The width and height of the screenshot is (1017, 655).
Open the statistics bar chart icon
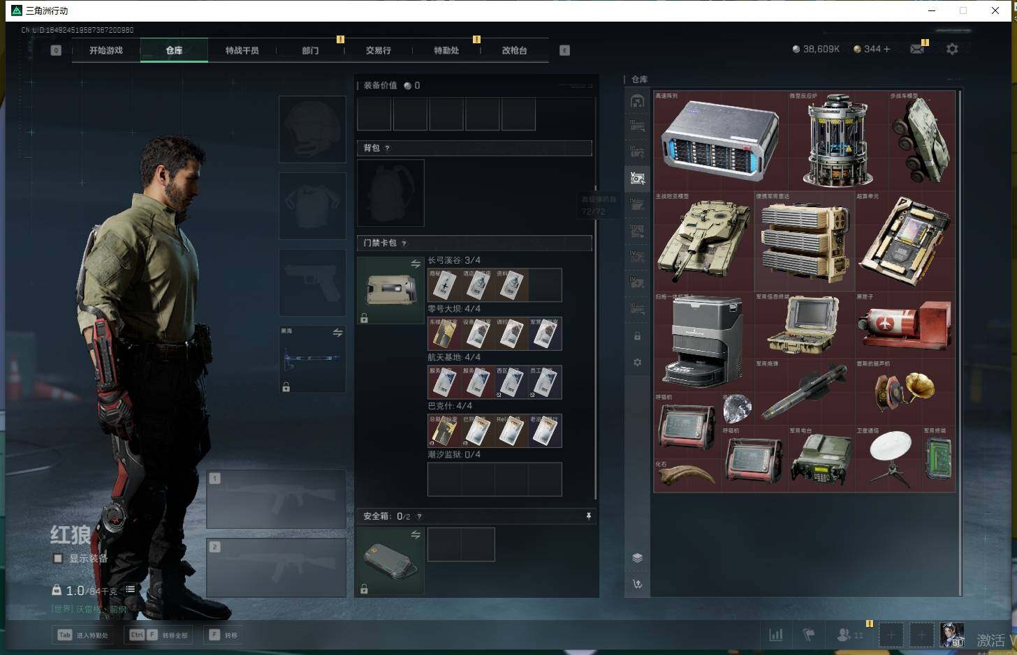point(775,635)
